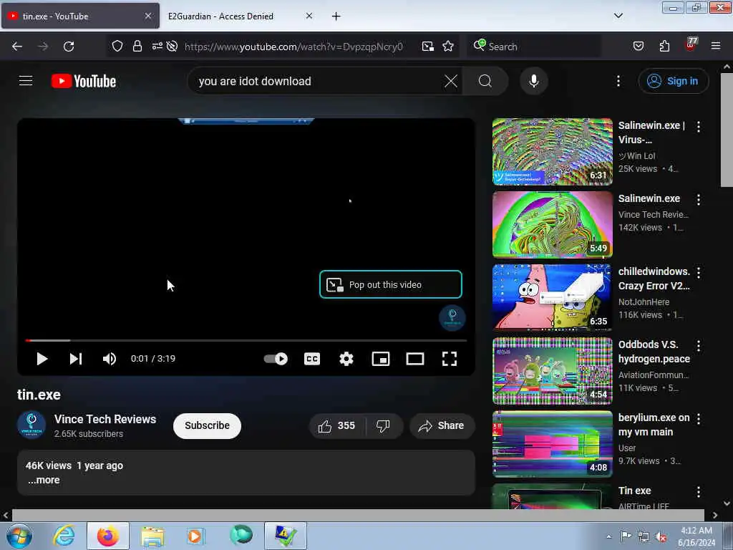Seek on the video progress bar
The height and width of the screenshot is (550, 733).
point(246,340)
